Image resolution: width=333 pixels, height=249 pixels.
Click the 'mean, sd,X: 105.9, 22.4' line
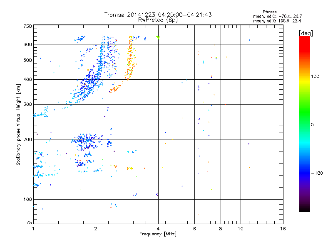point(277,21)
